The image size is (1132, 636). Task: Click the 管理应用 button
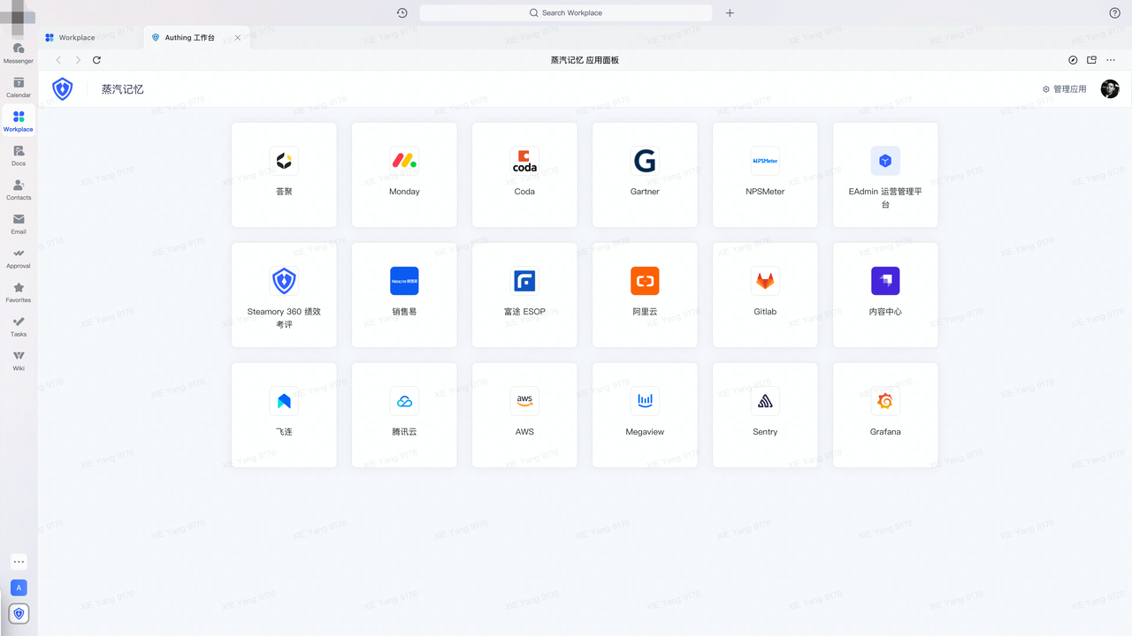tap(1064, 89)
